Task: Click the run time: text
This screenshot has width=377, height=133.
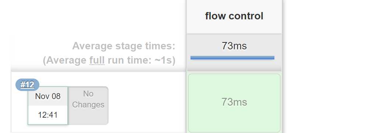Action: tap(130, 60)
